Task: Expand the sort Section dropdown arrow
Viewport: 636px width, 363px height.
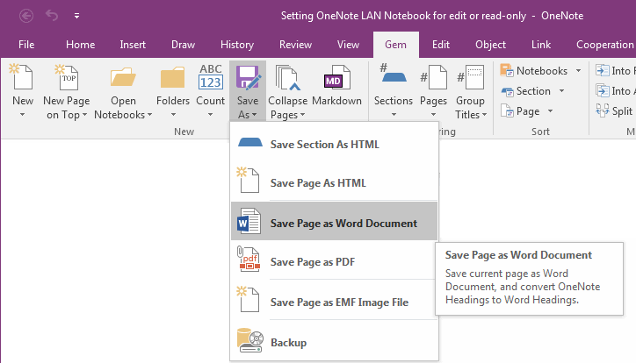Action: 562,90
